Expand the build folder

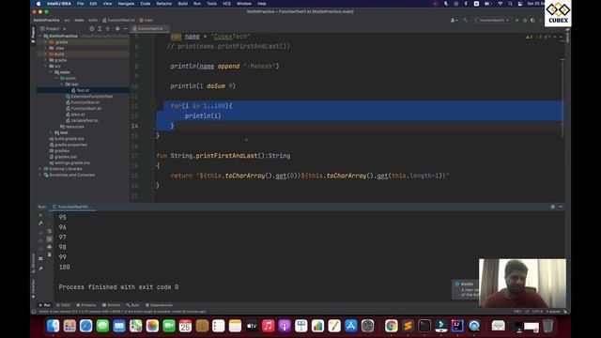pyautogui.click(x=46, y=54)
